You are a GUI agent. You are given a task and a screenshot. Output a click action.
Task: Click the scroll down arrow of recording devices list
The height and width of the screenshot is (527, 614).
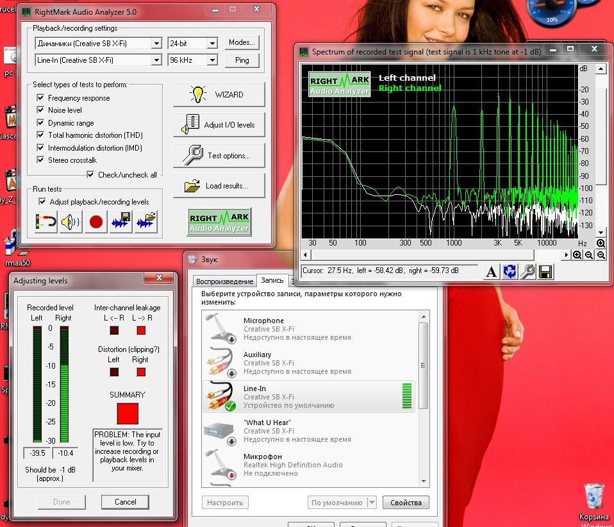[423, 481]
